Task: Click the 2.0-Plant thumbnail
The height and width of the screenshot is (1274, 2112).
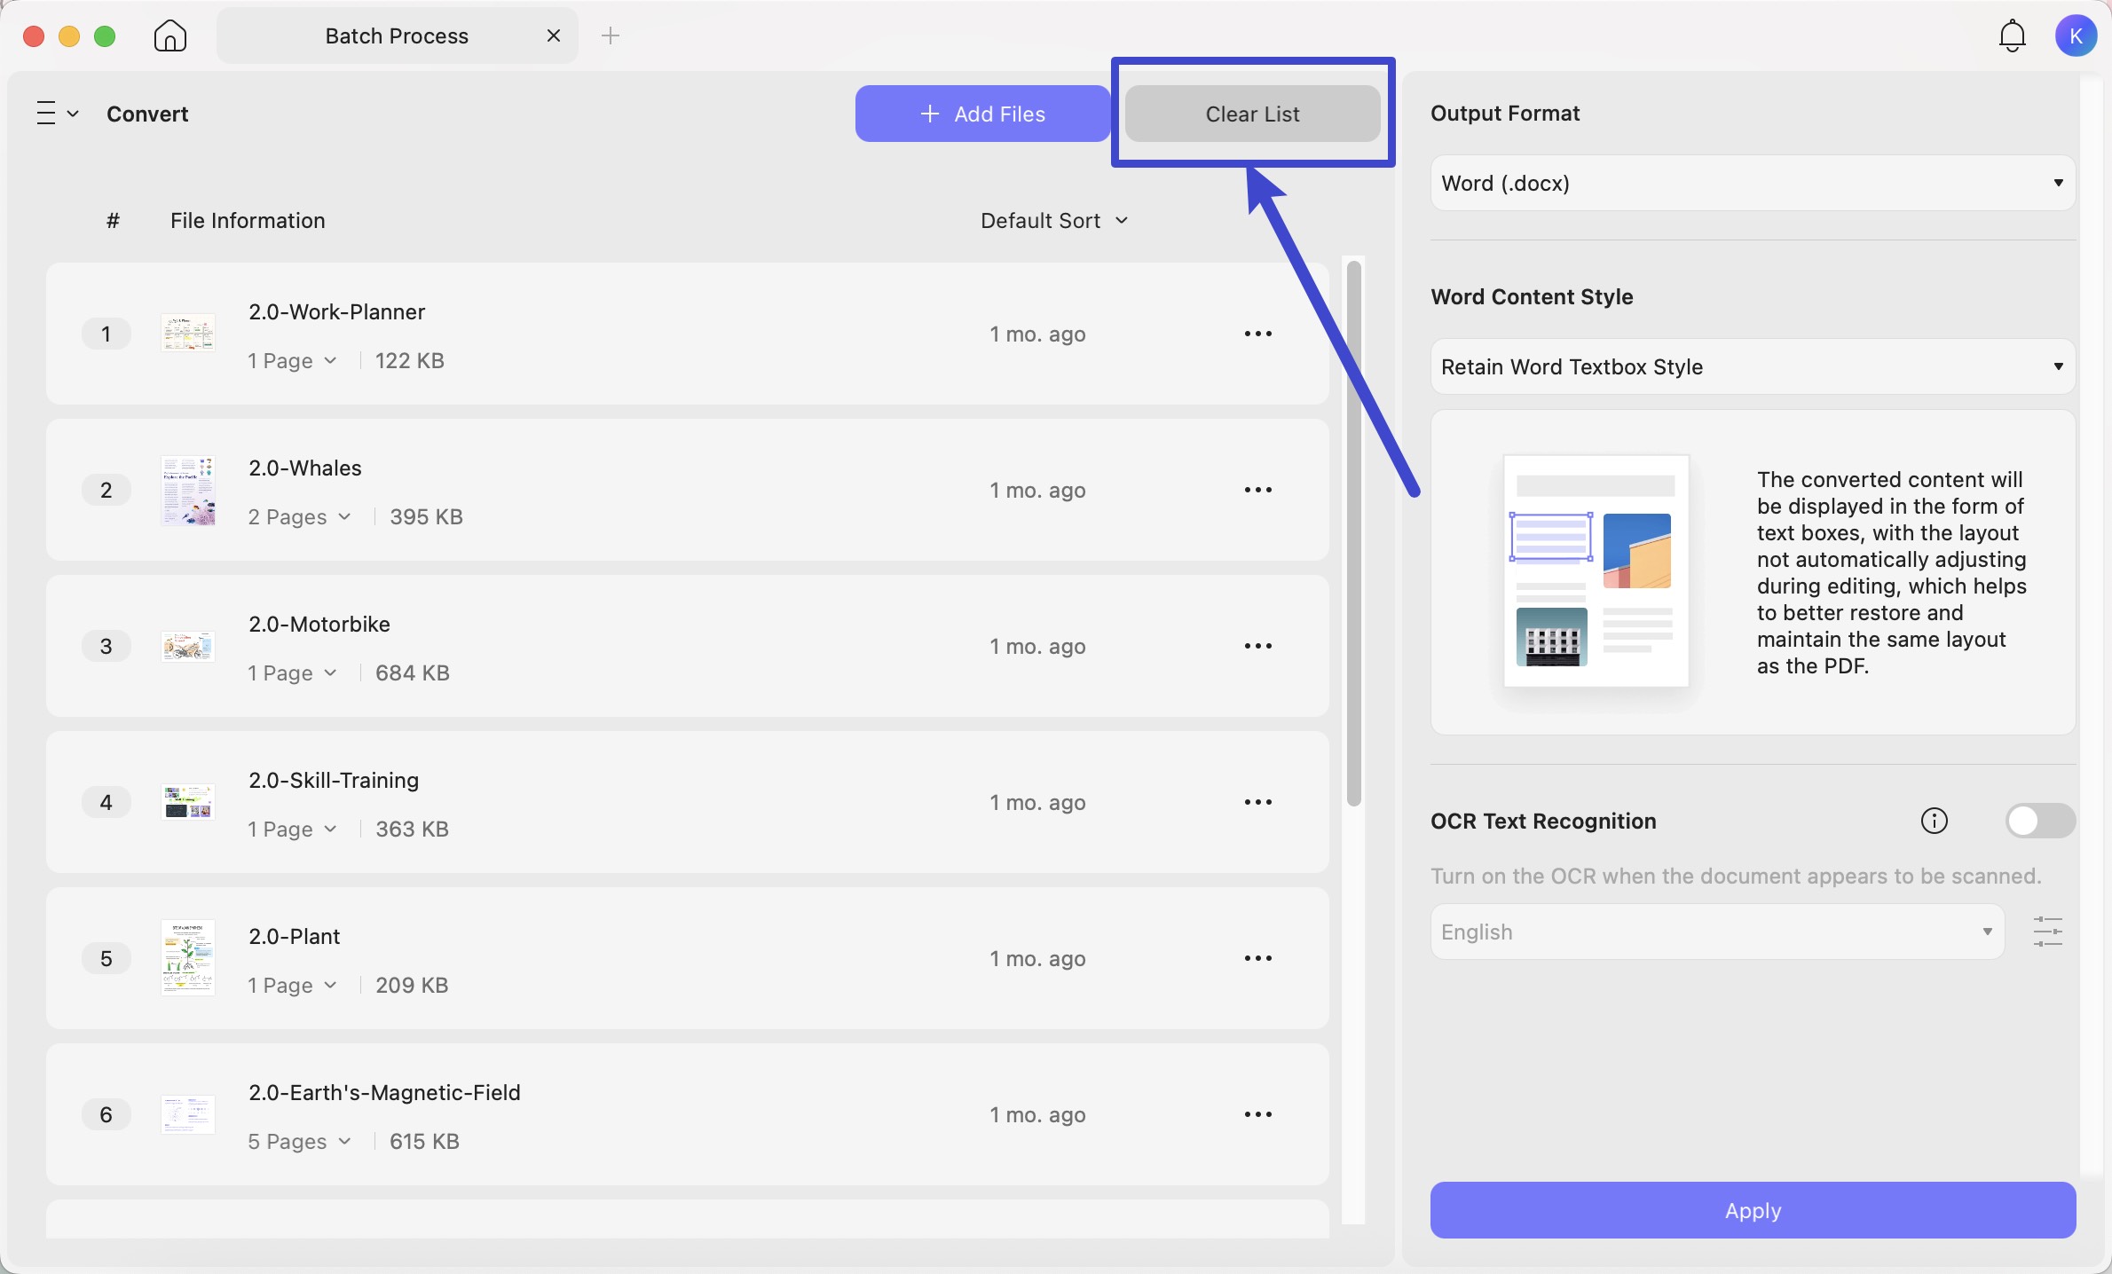Action: coord(188,958)
